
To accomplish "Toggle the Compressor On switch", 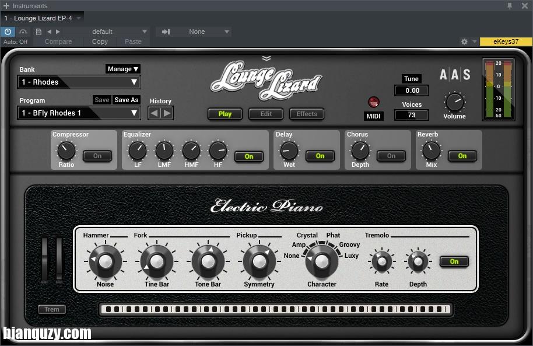I will click(97, 156).
